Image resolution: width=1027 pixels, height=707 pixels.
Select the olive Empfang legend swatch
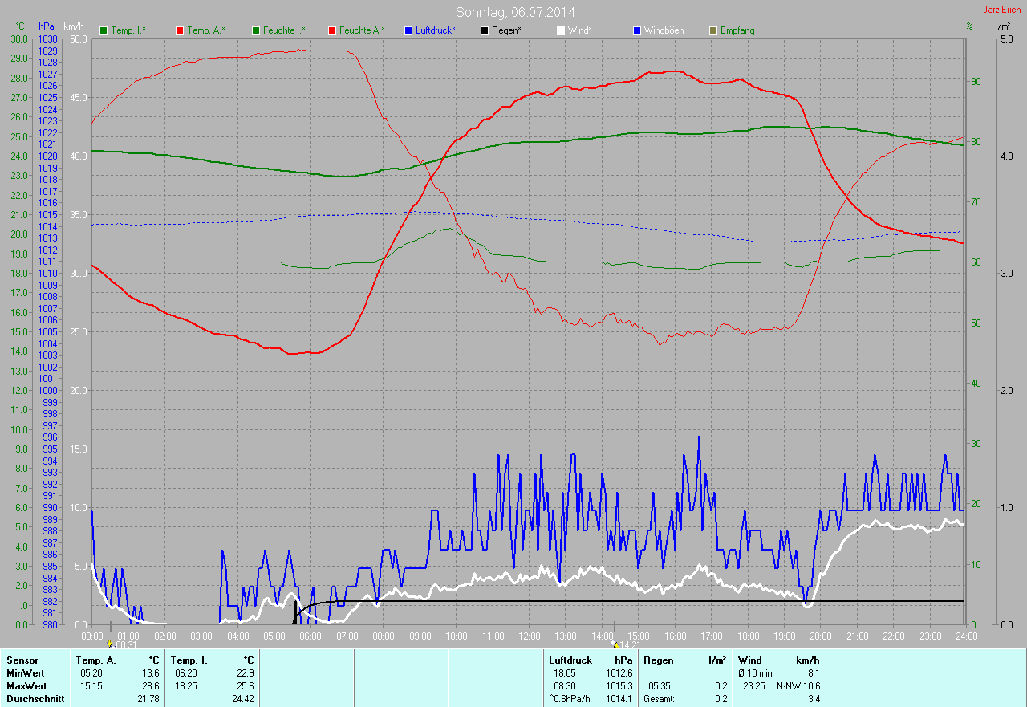click(x=713, y=30)
